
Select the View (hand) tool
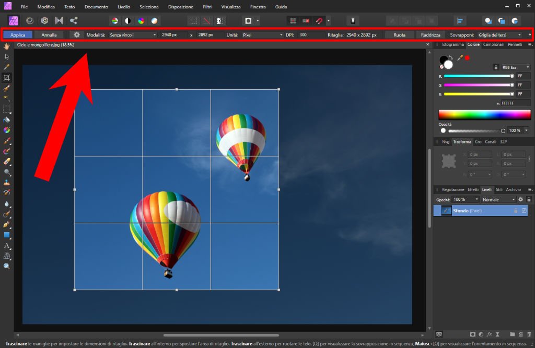point(6,46)
